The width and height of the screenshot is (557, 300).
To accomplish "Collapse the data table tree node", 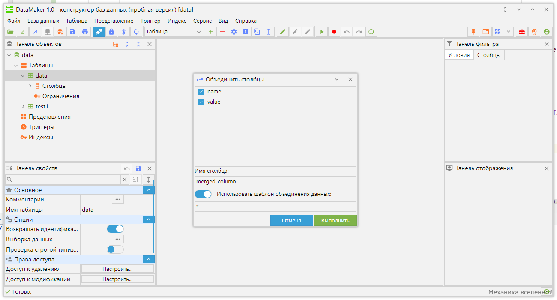I will pos(23,76).
